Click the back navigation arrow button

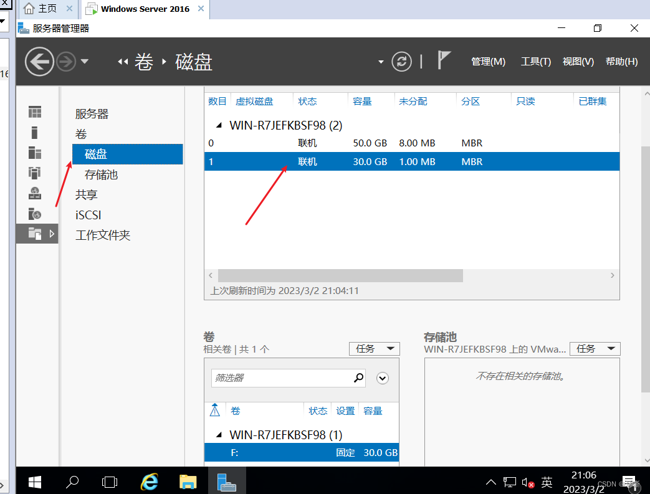(39, 62)
